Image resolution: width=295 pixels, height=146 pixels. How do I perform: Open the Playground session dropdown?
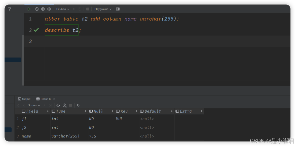coord(103,9)
